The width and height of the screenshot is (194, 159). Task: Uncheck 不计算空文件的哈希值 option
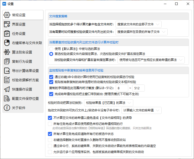coord(50,118)
